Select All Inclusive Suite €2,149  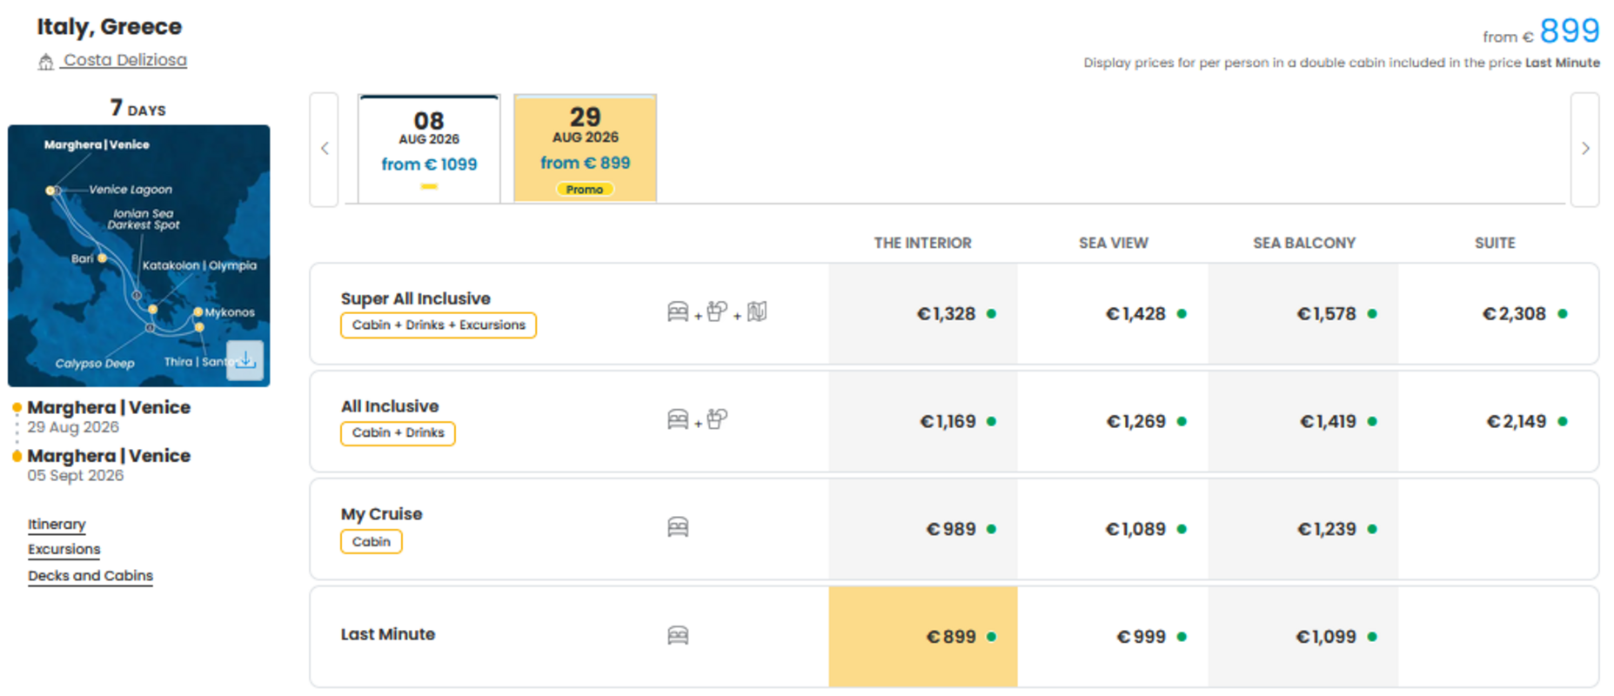pos(1498,421)
